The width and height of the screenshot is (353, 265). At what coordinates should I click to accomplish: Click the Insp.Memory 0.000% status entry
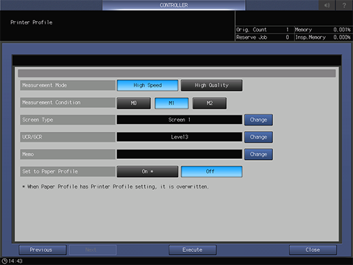coord(323,38)
